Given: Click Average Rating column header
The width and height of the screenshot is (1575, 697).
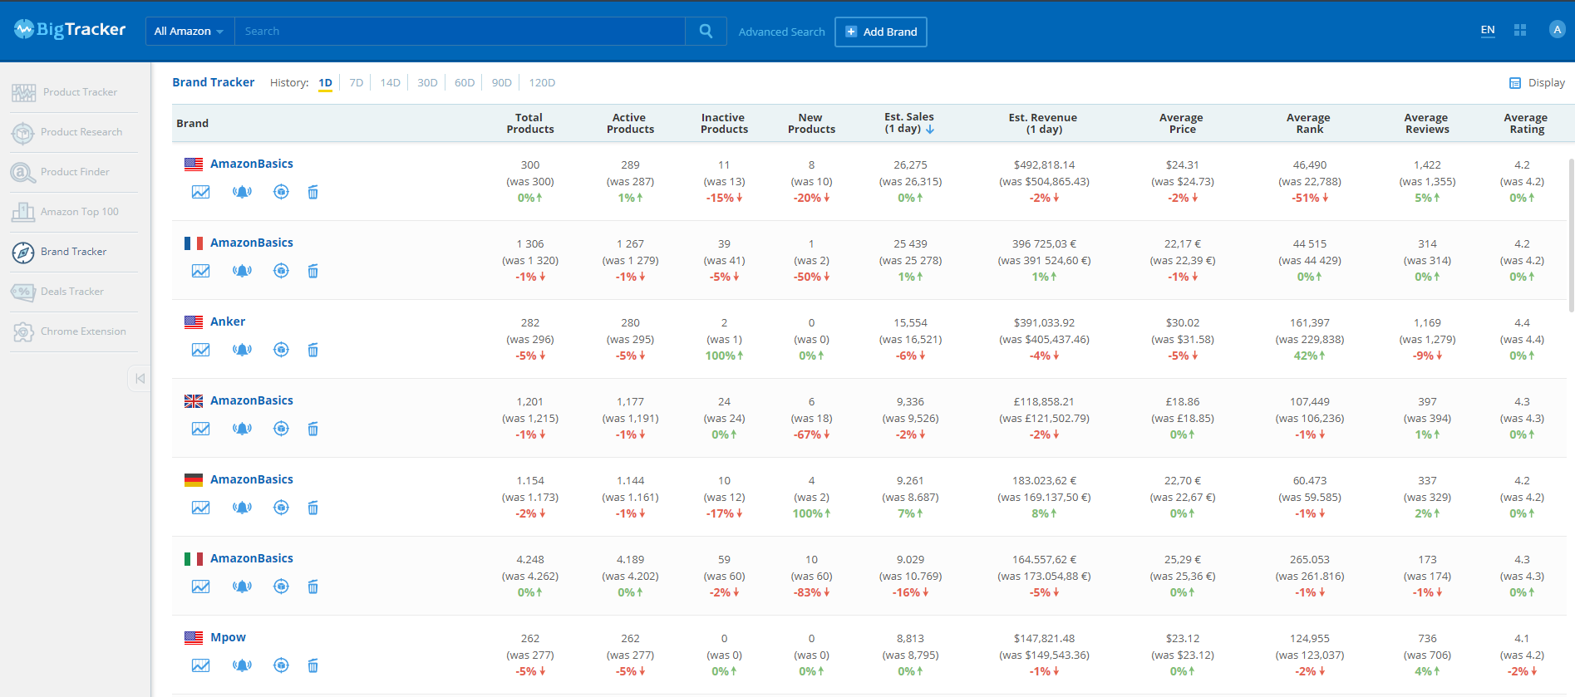Looking at the screenshot, I should click(1525, 123).
